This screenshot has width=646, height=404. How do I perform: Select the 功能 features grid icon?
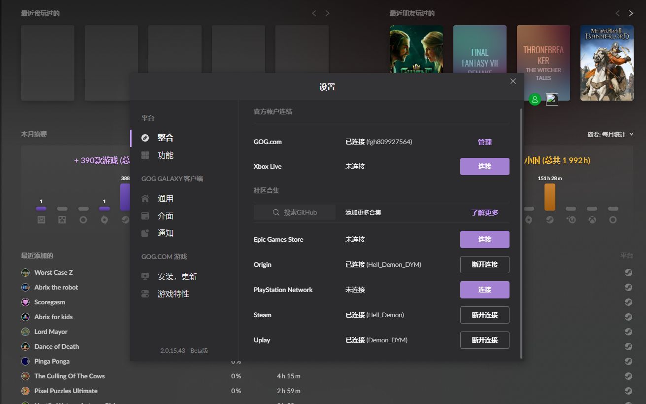coord(145,155)
